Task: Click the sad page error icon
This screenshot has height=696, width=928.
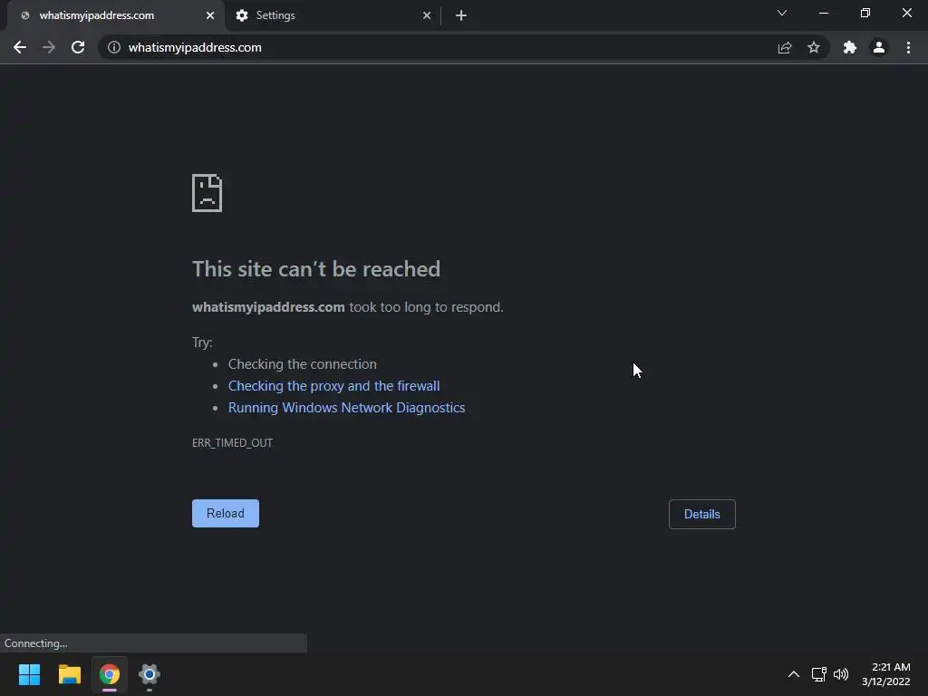Action: coord(208,193)
